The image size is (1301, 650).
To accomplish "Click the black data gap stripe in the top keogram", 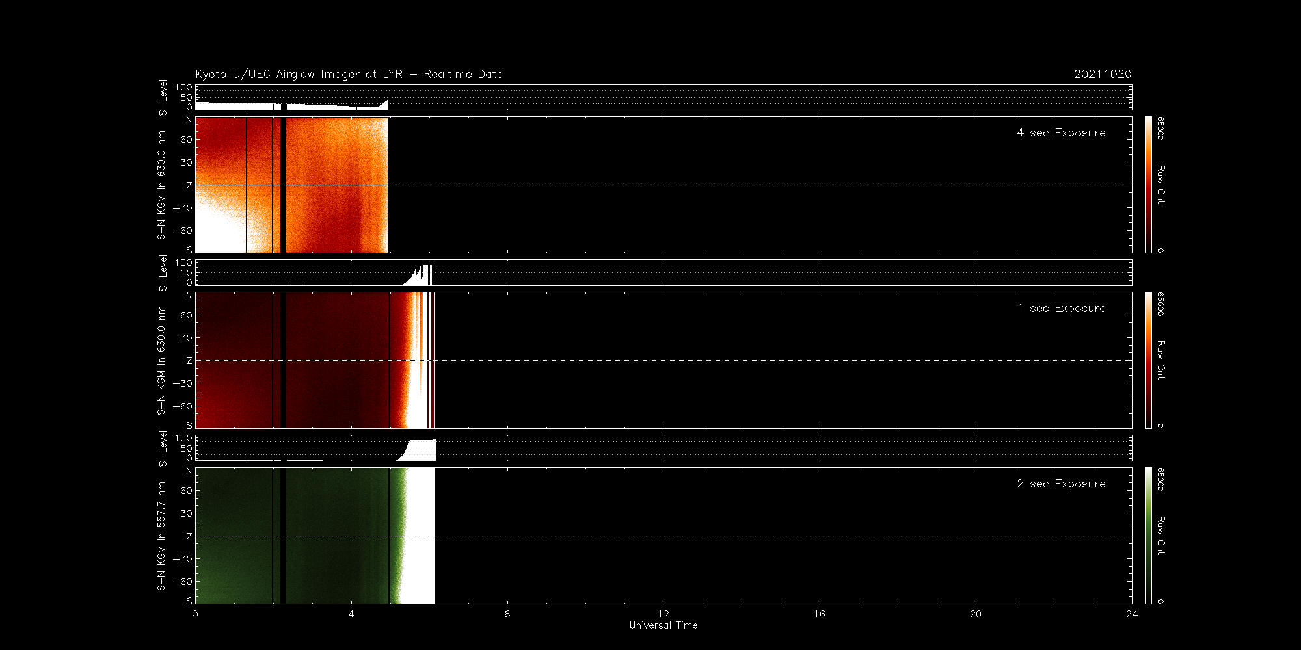I will click(283, 185).
